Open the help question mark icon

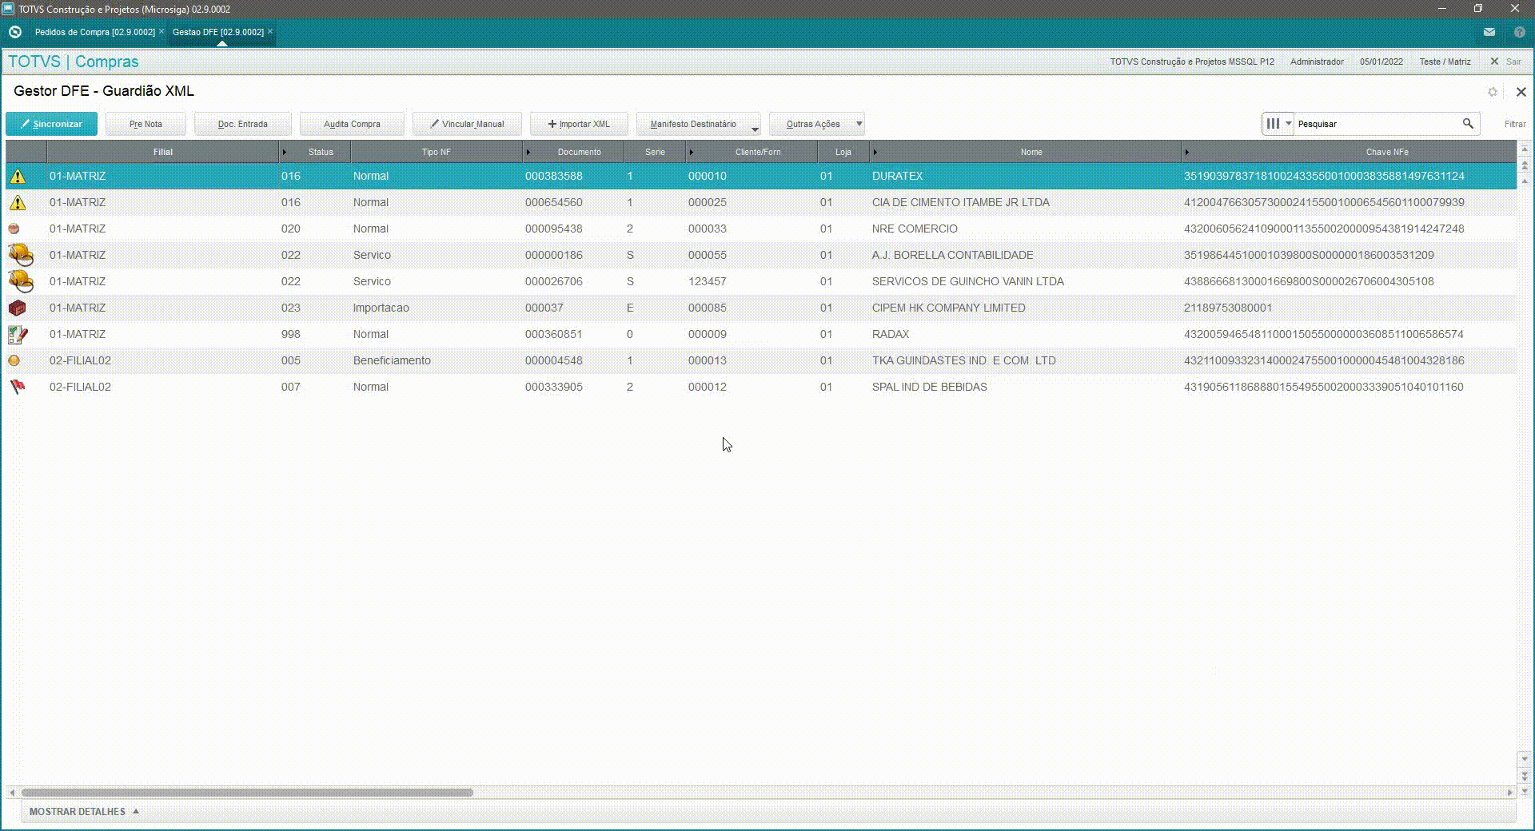[x=1519, y=33]
